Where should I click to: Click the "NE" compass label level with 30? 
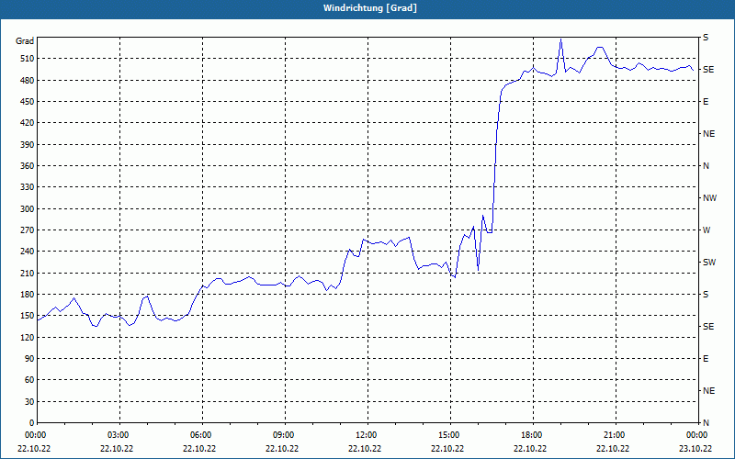(x=708, y=391)
